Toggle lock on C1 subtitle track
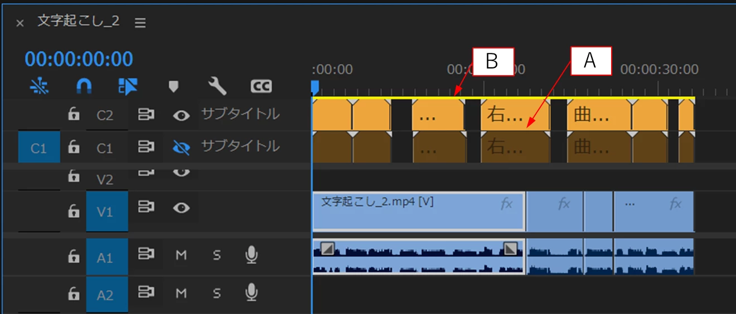 [x=73, y=147]
